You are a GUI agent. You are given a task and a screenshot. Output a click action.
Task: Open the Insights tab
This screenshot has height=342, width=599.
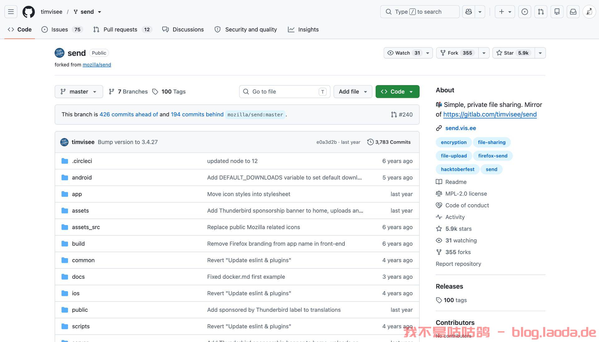303,30
